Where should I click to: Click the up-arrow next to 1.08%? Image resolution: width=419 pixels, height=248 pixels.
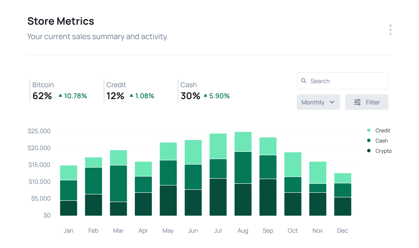[131, 96]
